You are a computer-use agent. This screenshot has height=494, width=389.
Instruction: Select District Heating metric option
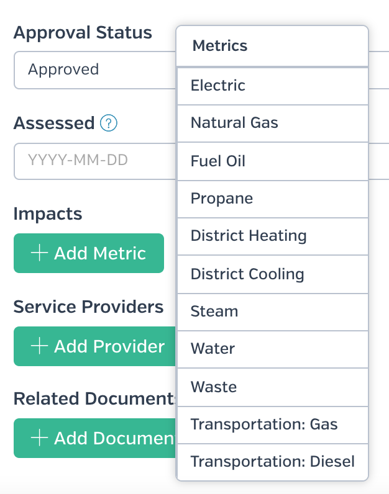[273, 236]
